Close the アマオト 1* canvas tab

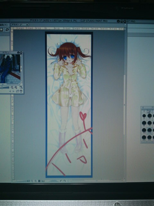tap(27, 24)
